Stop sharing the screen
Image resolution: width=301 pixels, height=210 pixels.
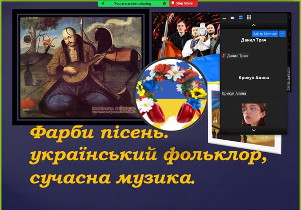click(184, 3)
